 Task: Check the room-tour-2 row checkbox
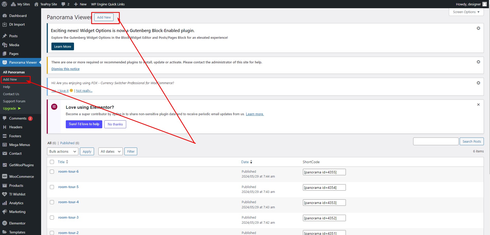pyautogui.click(x=52, y=233)
